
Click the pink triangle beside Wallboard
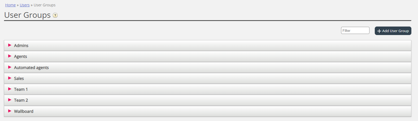[10, 111]
